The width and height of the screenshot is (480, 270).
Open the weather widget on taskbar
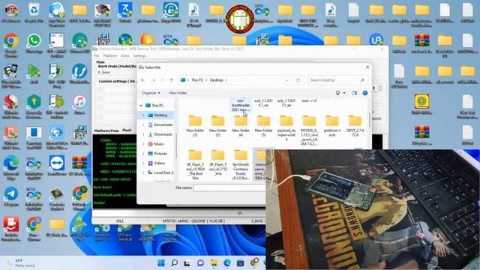(21, 263)
